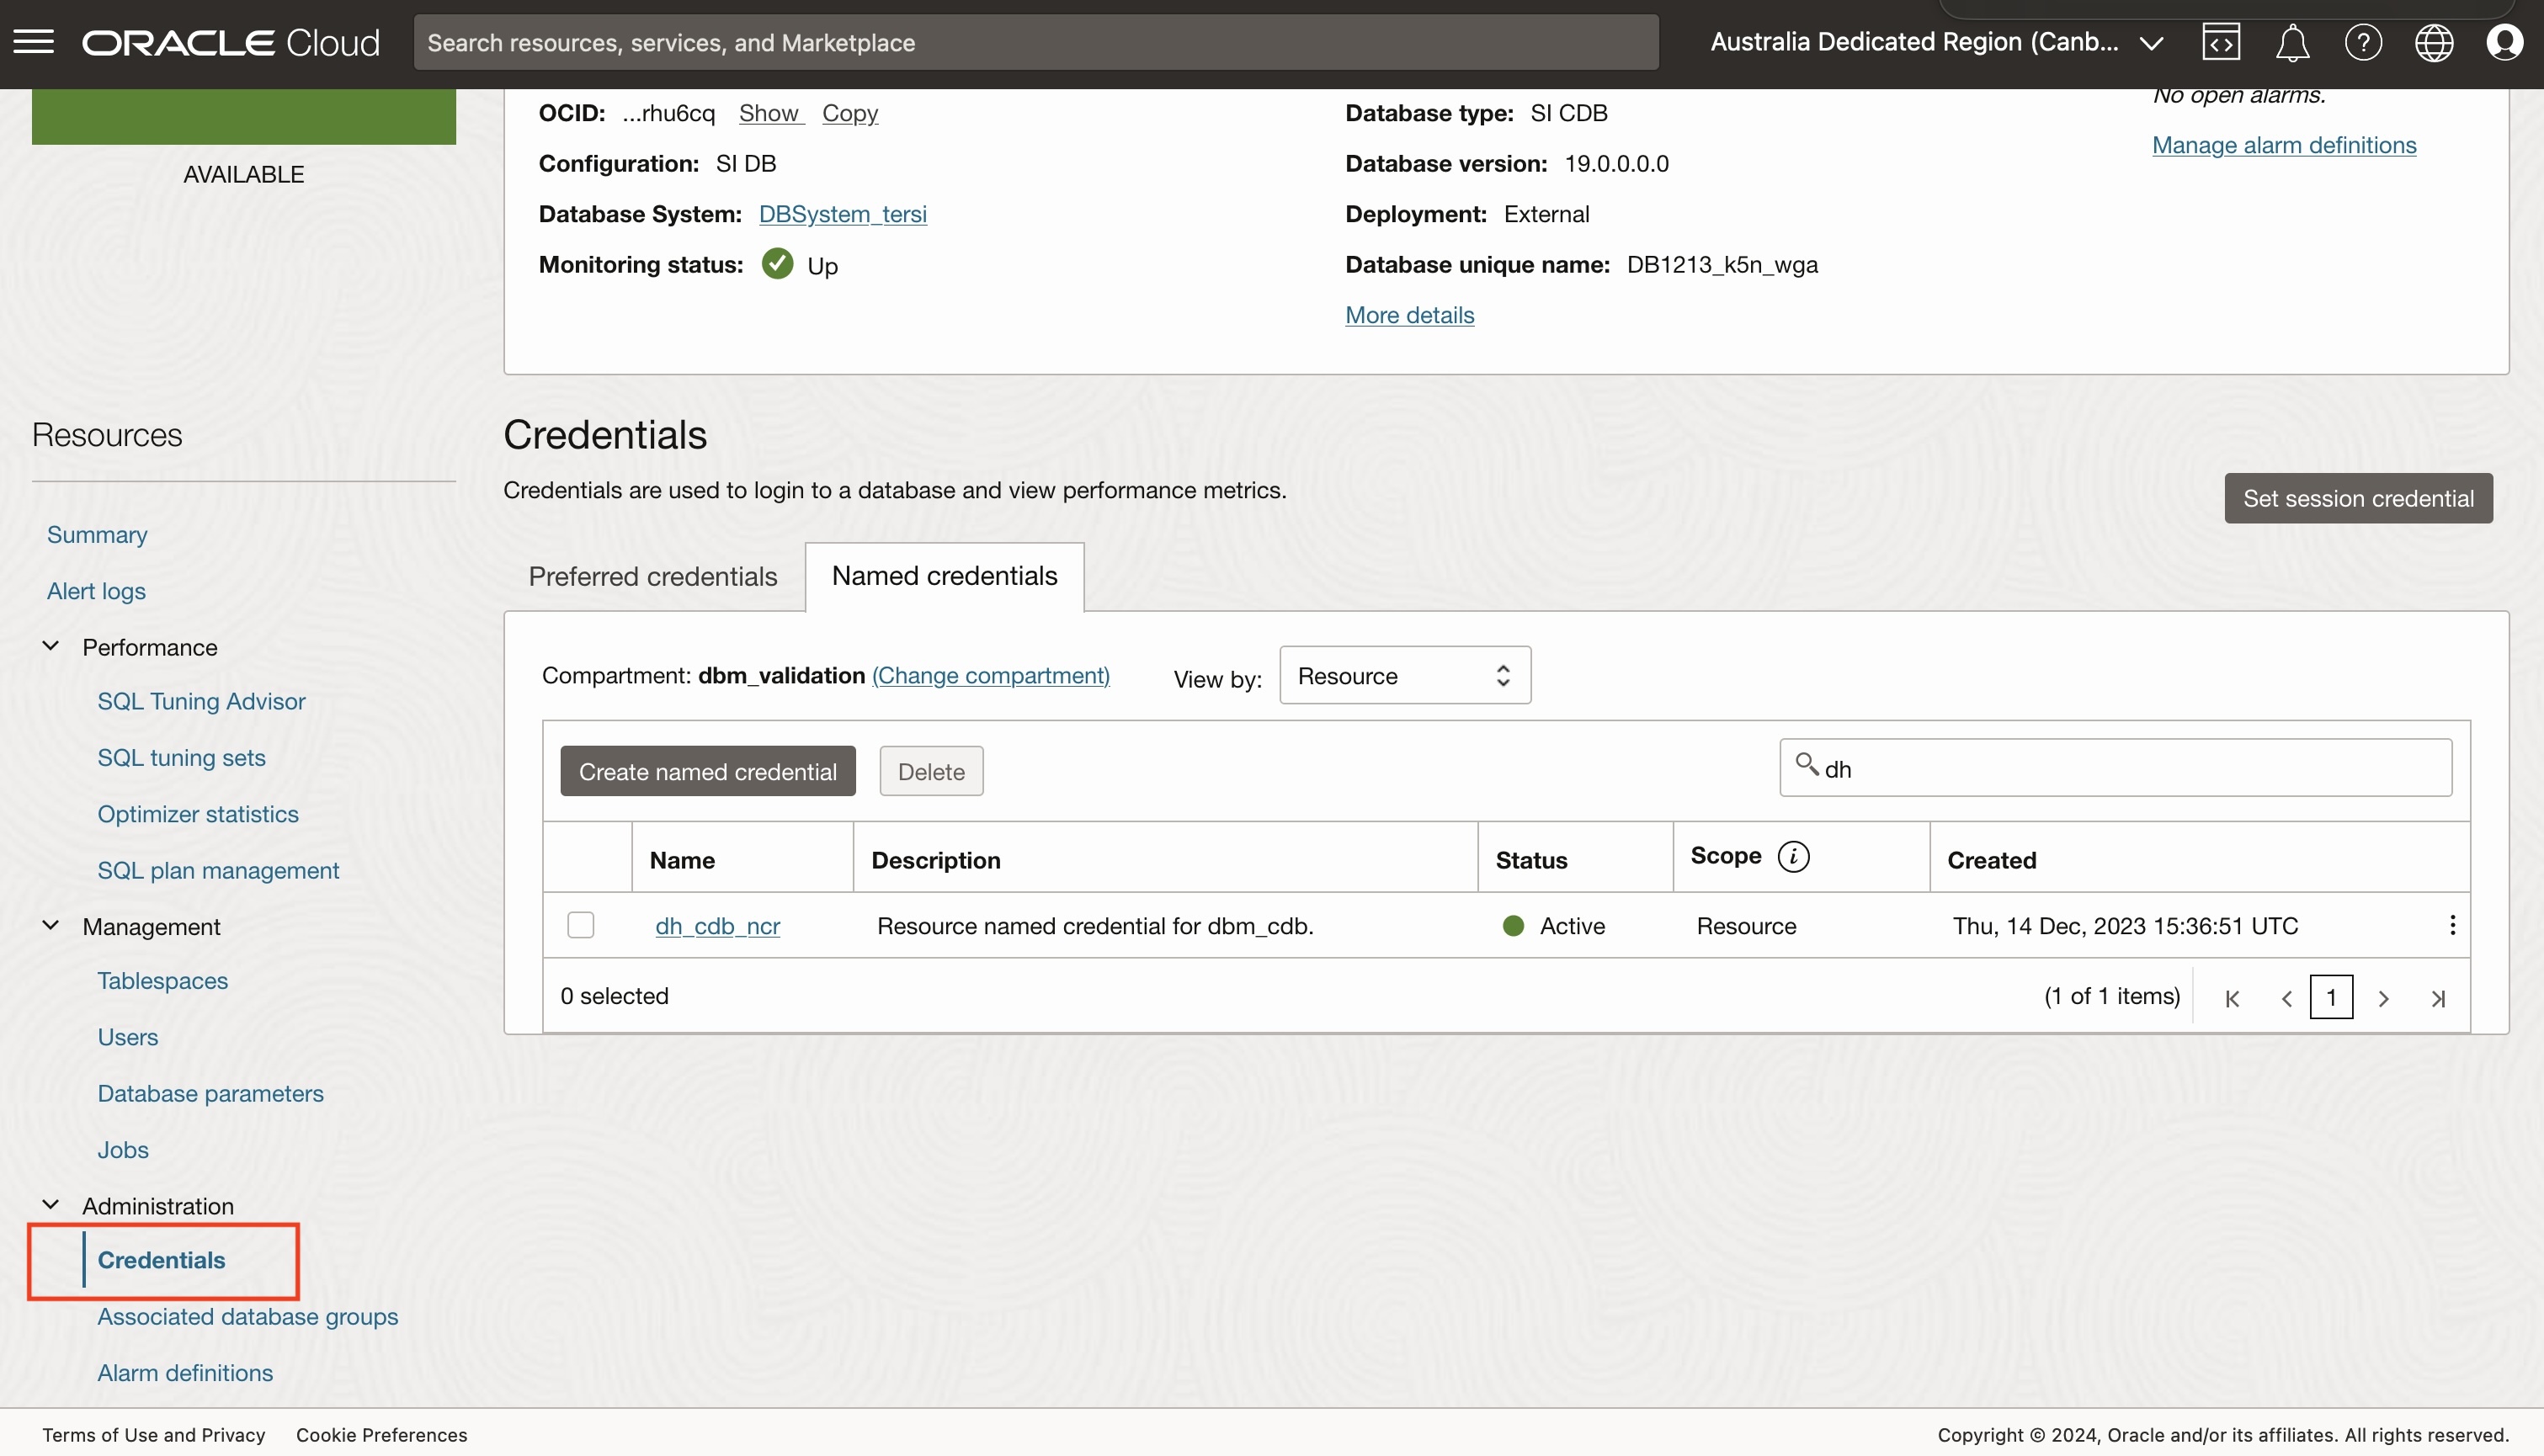Click the help question mark icon
Viewport: 2544px width, 1456px height.
(2363, 43)
